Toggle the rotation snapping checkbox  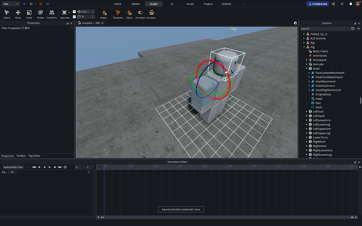pos(74,17)
